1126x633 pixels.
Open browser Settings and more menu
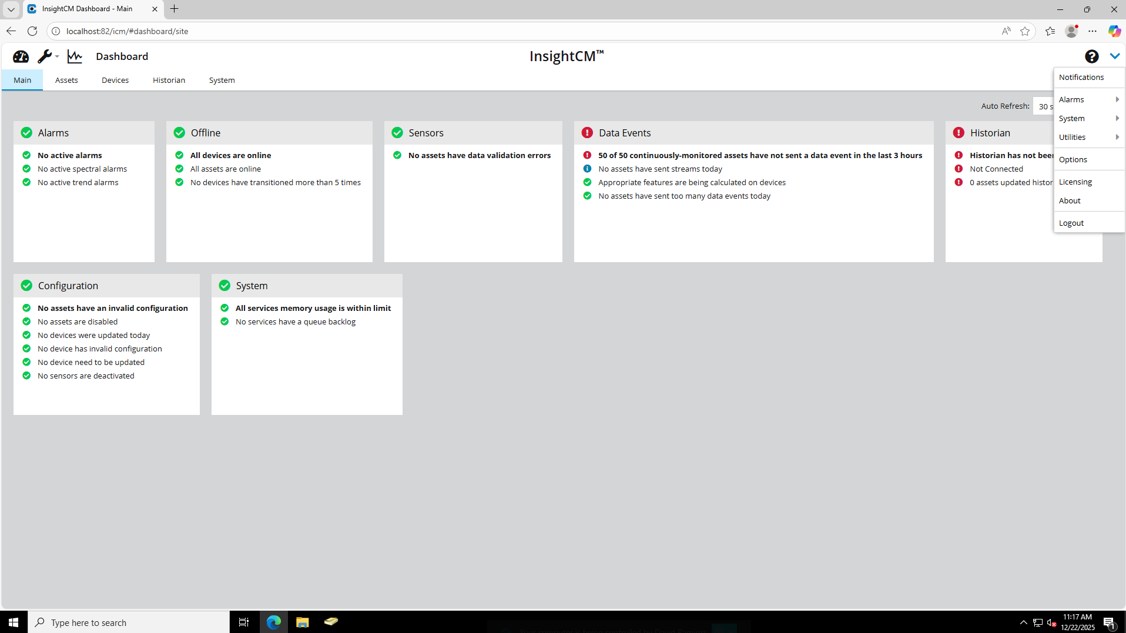[1093, 31]
